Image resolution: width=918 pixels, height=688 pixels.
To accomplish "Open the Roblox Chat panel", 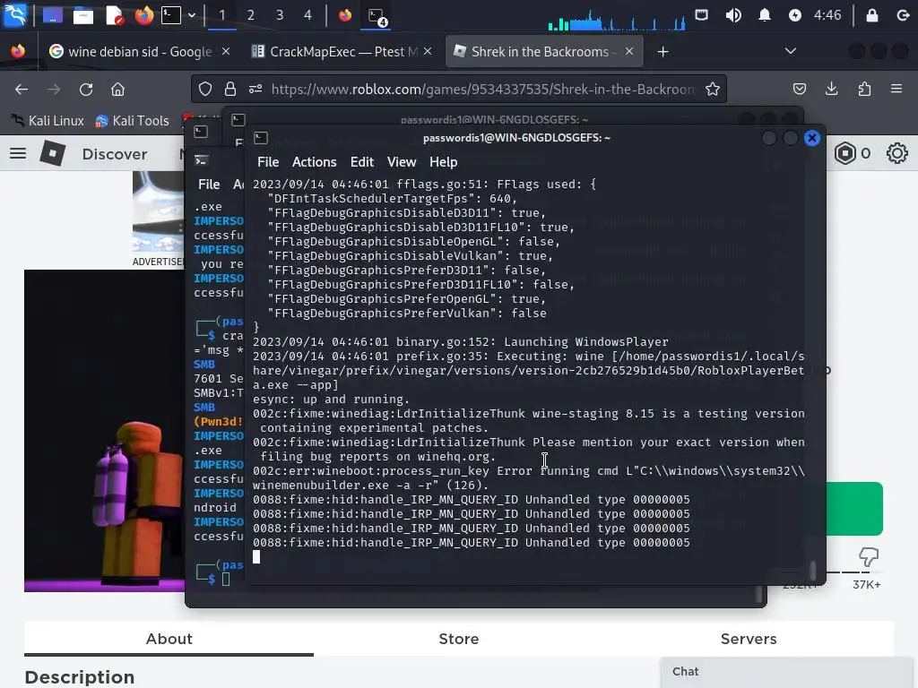I will pyautogui.click(x=787, y=672).
